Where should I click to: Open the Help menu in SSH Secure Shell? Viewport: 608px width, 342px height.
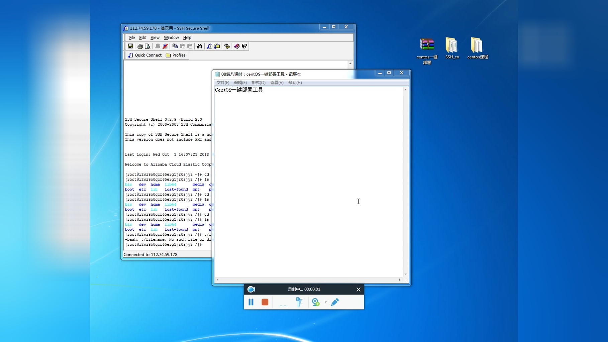click(187, 37)
